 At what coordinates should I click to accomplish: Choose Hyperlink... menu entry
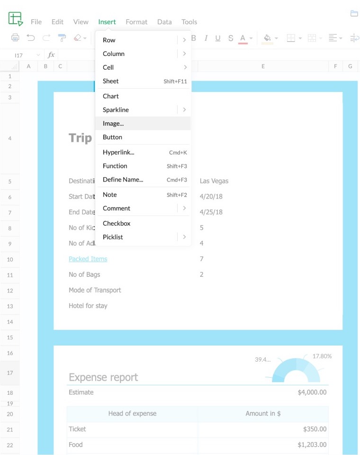point(143,152)
